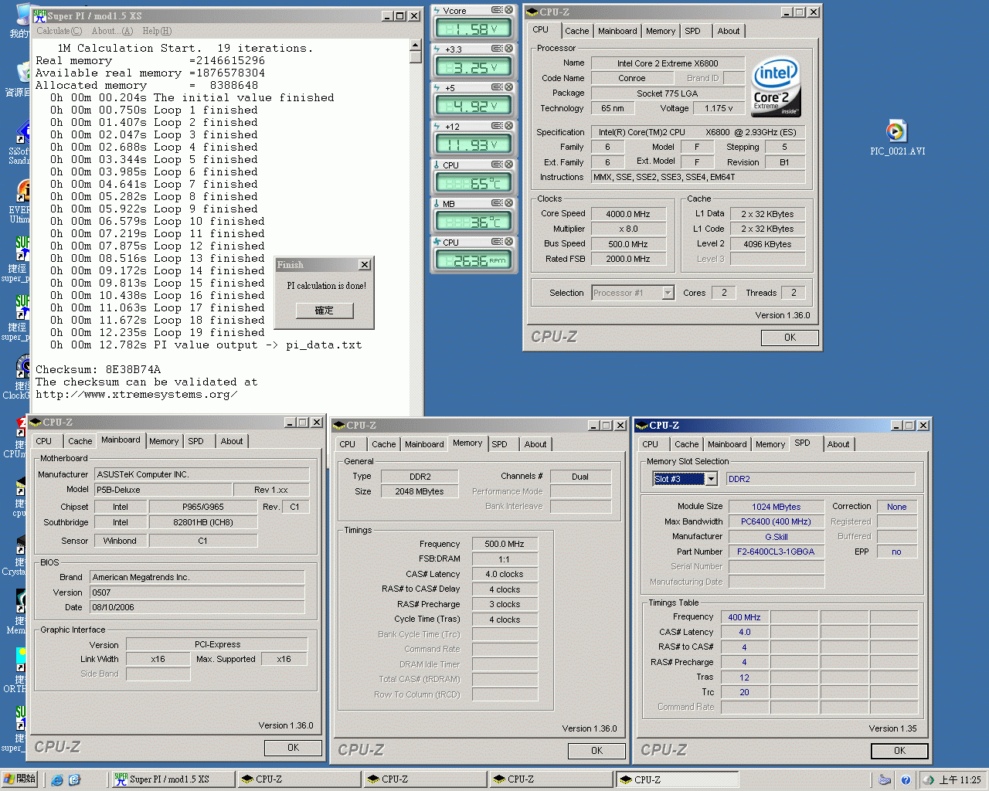This screenshot has width=989, height=791.
Task: Click the second quick launch icon beside Internet Explorer
Action: pyautogui.click(x=74, y=780)
